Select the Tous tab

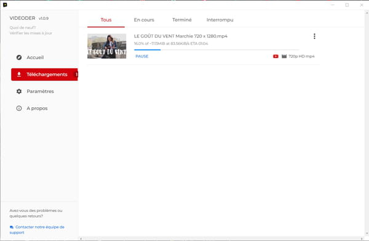click(x=106, y=20)
